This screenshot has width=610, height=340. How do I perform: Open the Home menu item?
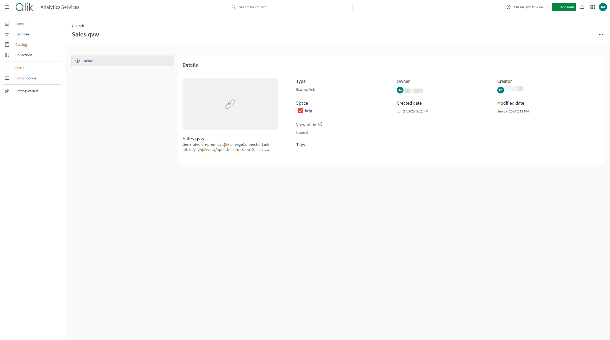pos(20,23)
